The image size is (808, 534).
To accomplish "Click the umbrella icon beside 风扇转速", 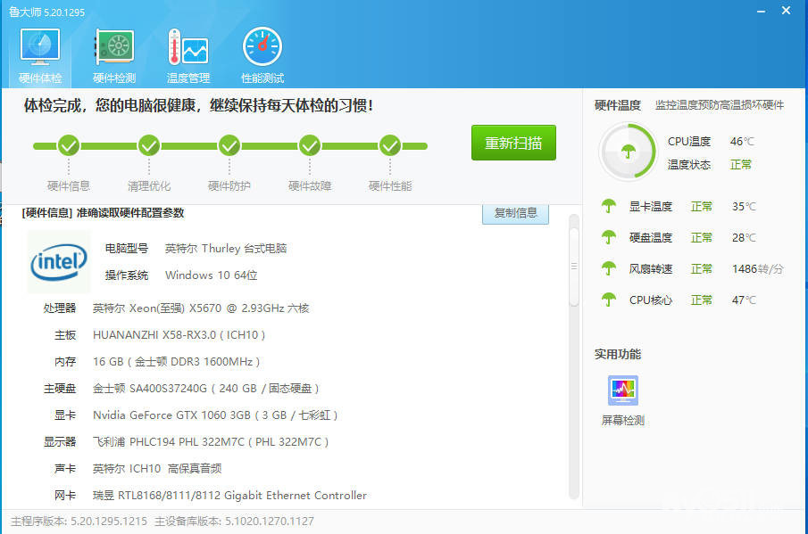I will (x=609, y=269).
